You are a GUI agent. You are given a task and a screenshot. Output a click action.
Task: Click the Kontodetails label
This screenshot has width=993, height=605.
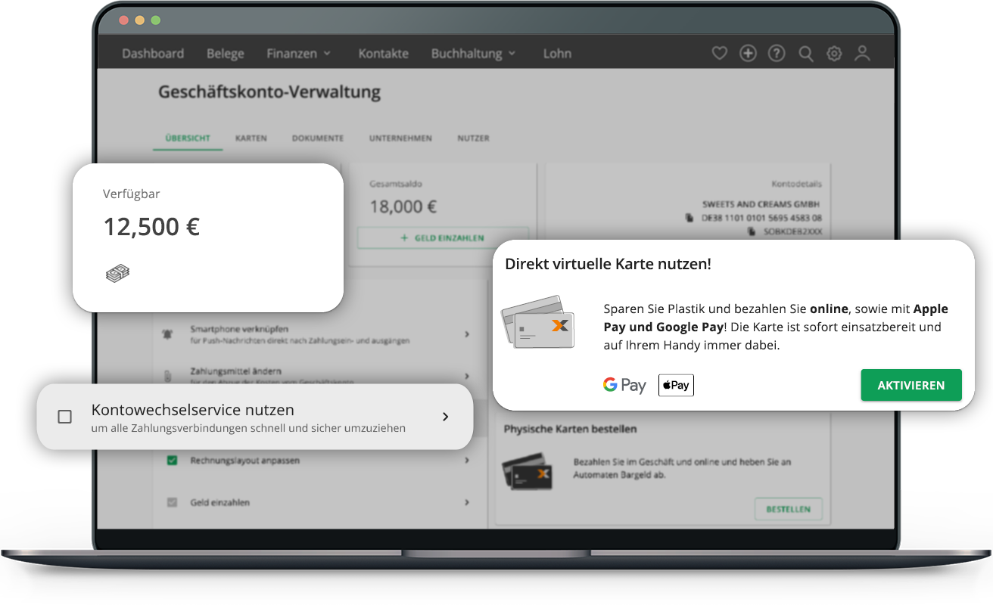796,184
